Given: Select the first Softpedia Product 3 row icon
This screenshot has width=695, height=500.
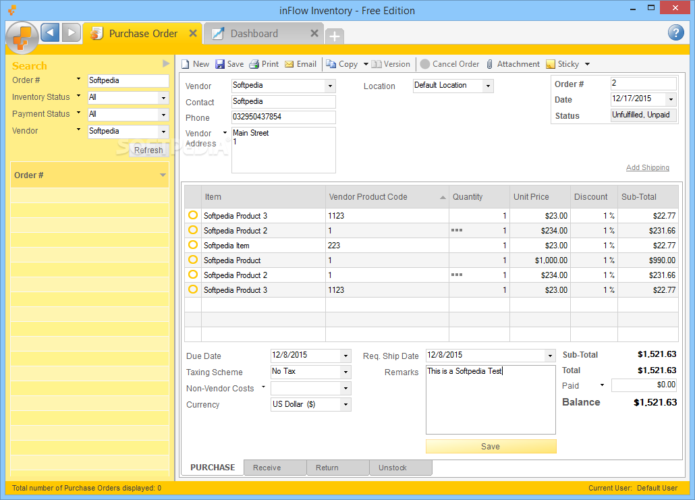Looking at the screenshot, I should [x=193, y=215].
